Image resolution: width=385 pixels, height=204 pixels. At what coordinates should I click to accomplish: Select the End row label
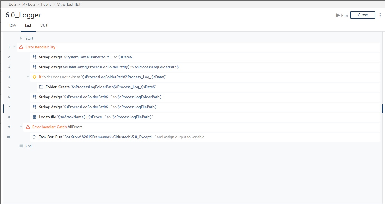[x=29, y=146]
